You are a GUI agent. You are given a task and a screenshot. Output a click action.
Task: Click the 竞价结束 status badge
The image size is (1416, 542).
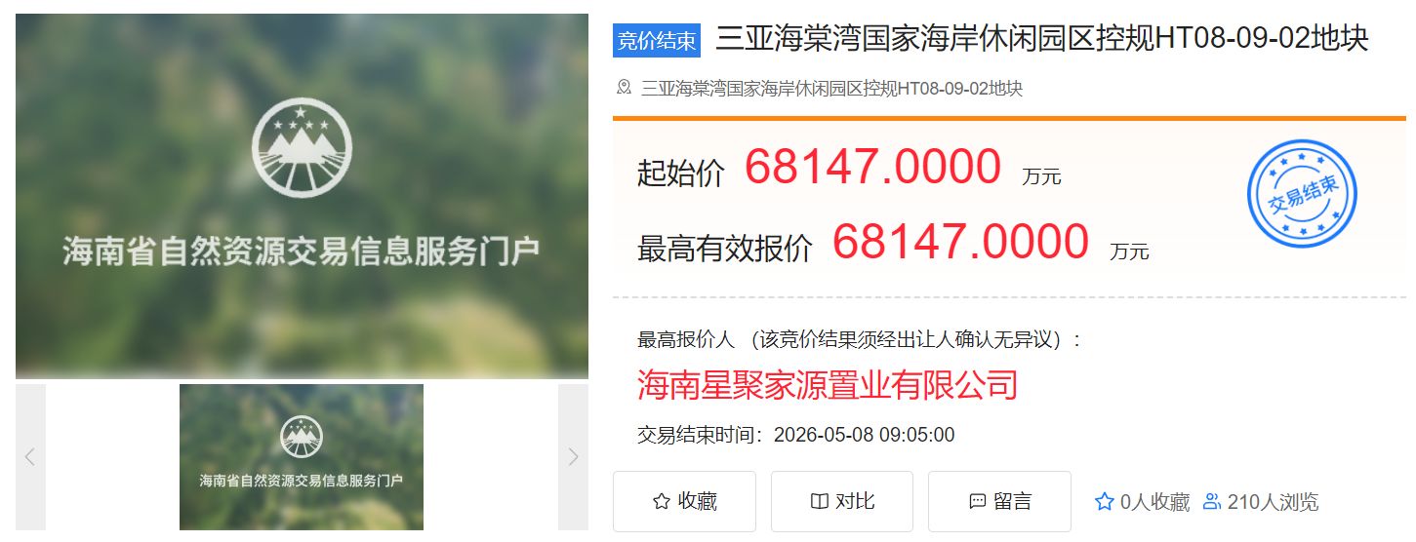pyautogui.click(x=658, y=41)
